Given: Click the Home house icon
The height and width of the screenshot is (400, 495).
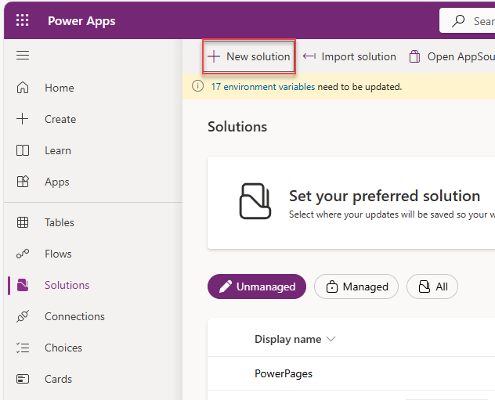Looking at the screenshot, I should 23,88.
